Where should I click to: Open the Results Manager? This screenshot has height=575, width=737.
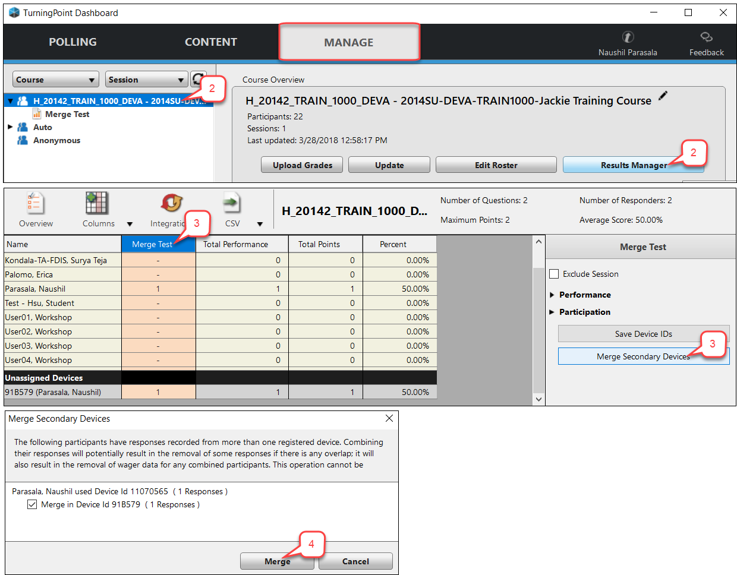click(634, 165)
